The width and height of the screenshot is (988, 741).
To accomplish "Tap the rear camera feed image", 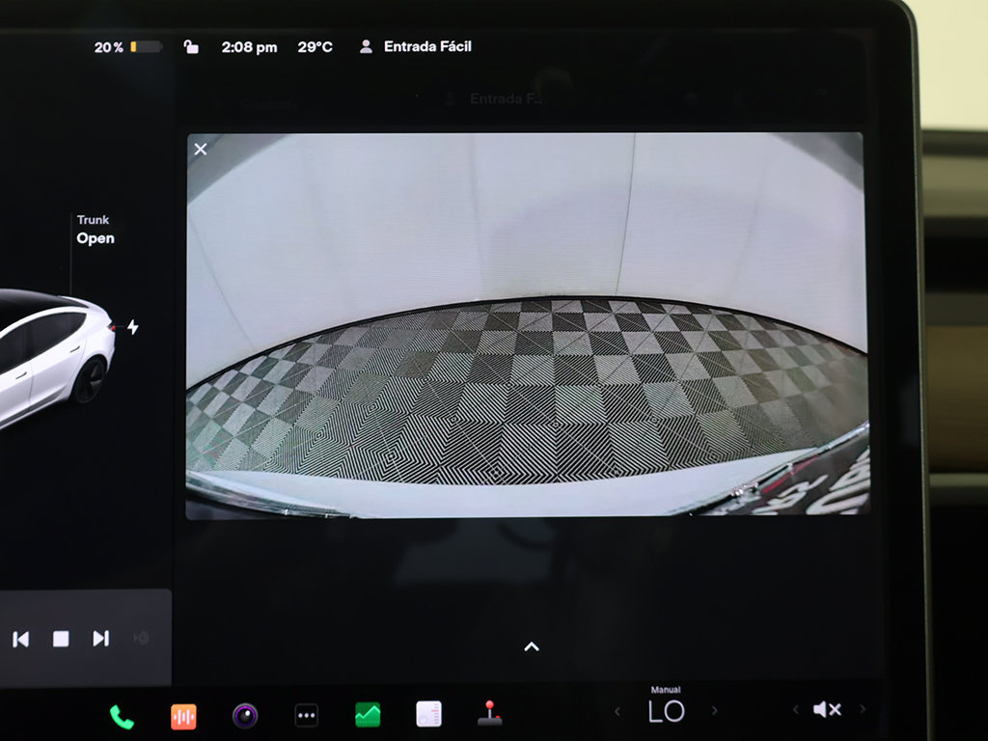I will tap(528, 325).
